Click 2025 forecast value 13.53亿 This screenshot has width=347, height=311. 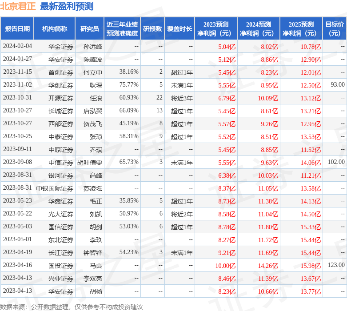[311, 137]
